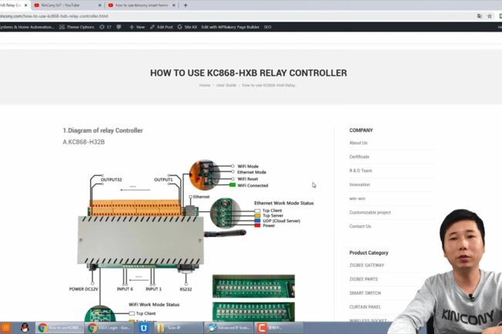Click the Product Category sidebar heading
Viewport: 502px width, 334px height.
368,253
